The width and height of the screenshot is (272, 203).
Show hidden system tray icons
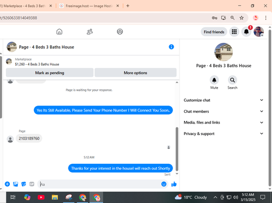tap(215, 197)
